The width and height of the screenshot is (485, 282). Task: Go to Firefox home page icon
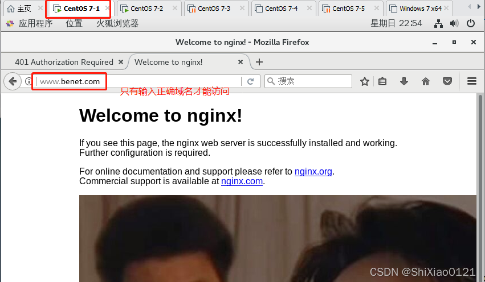(x=426, y=81)
